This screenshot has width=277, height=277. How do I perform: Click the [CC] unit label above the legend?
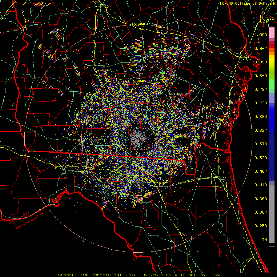tap(263, 22)
